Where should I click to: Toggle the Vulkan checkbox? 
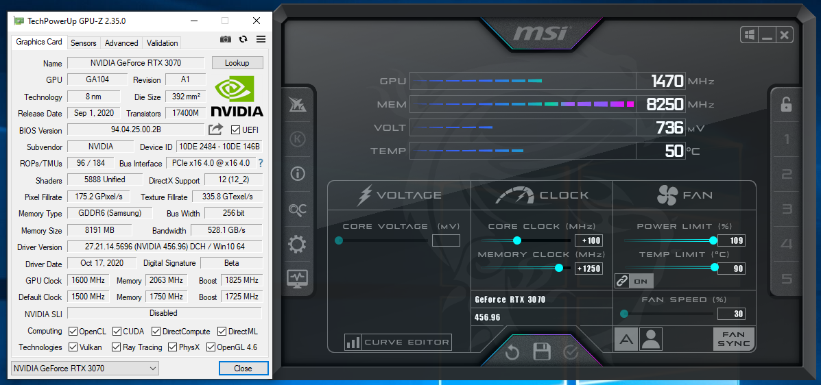coord(73,347)
